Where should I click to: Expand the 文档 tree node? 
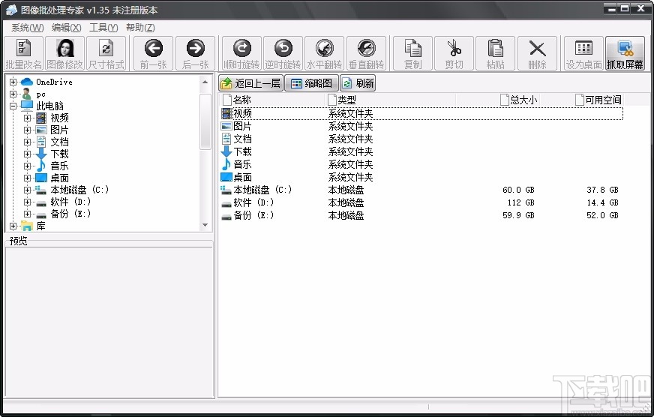(x=27, y=142)
